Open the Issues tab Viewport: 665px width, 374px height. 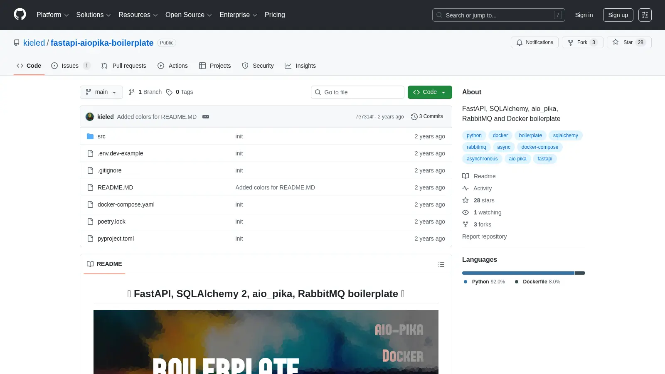(x=71, y=66)
